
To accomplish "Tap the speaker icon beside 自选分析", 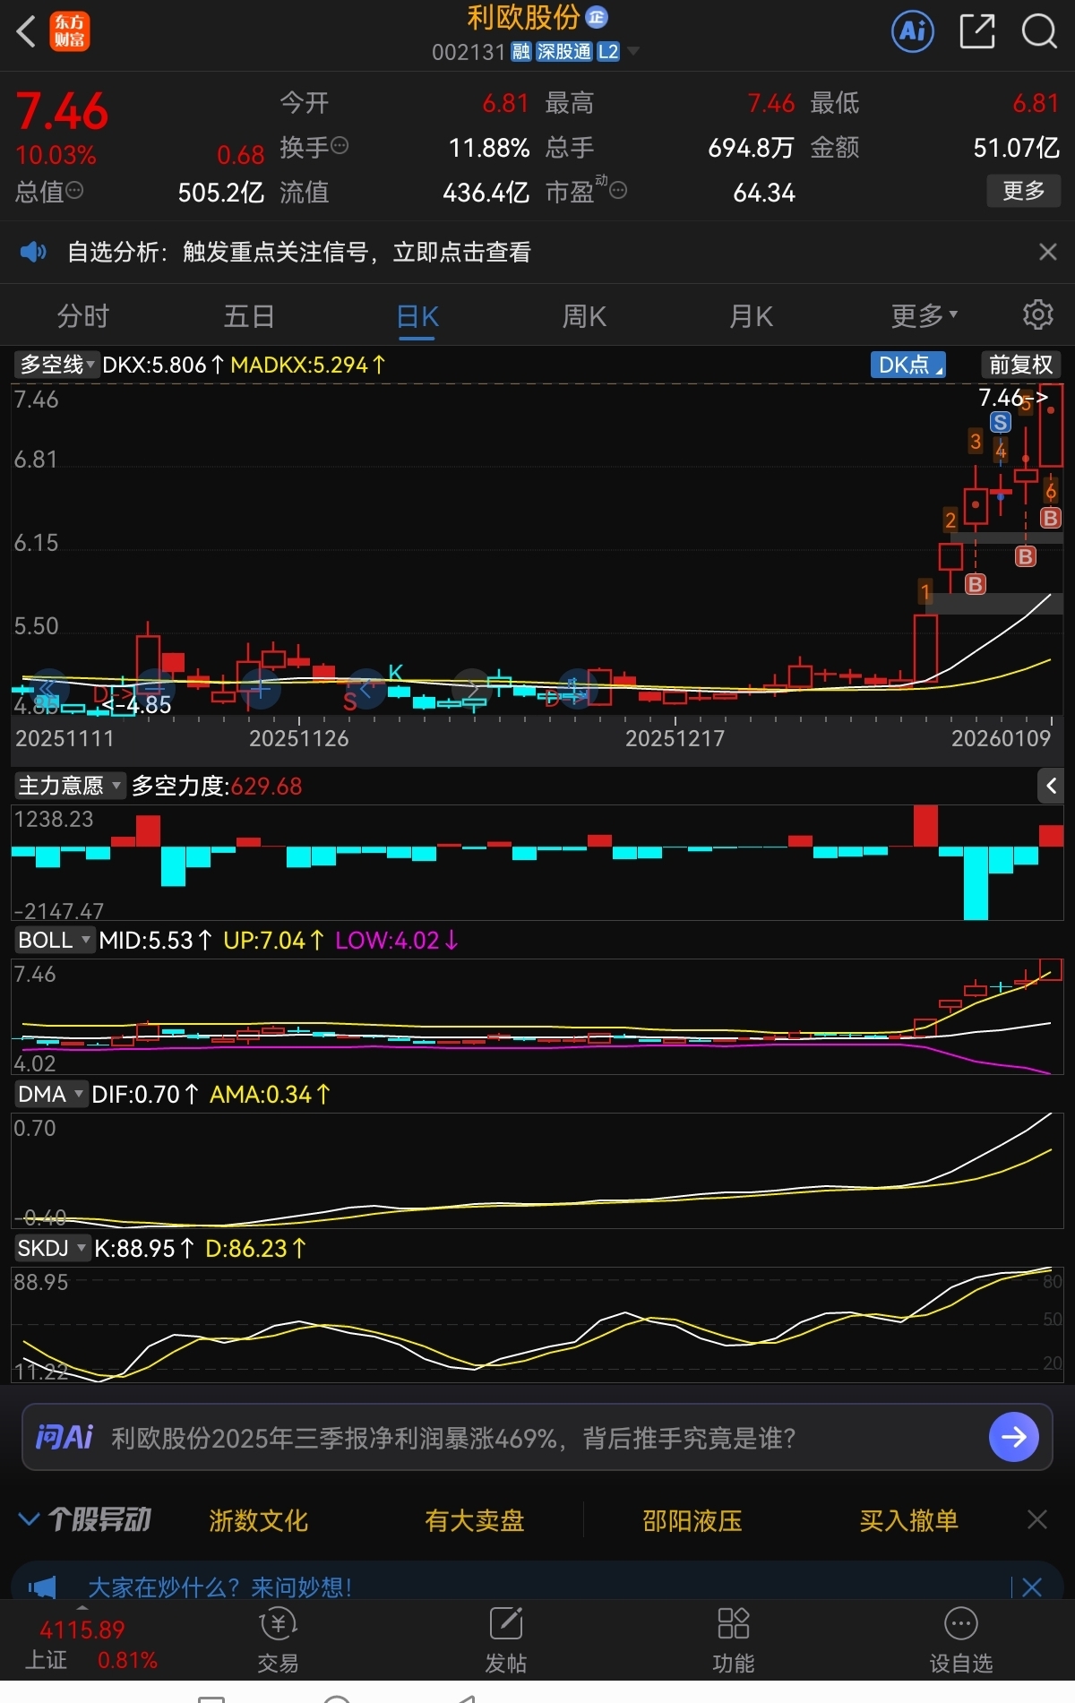I will coord(33,253).
